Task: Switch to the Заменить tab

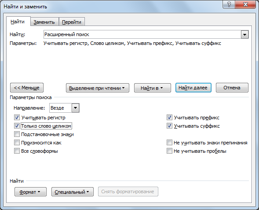Action: tap(44, 22)
